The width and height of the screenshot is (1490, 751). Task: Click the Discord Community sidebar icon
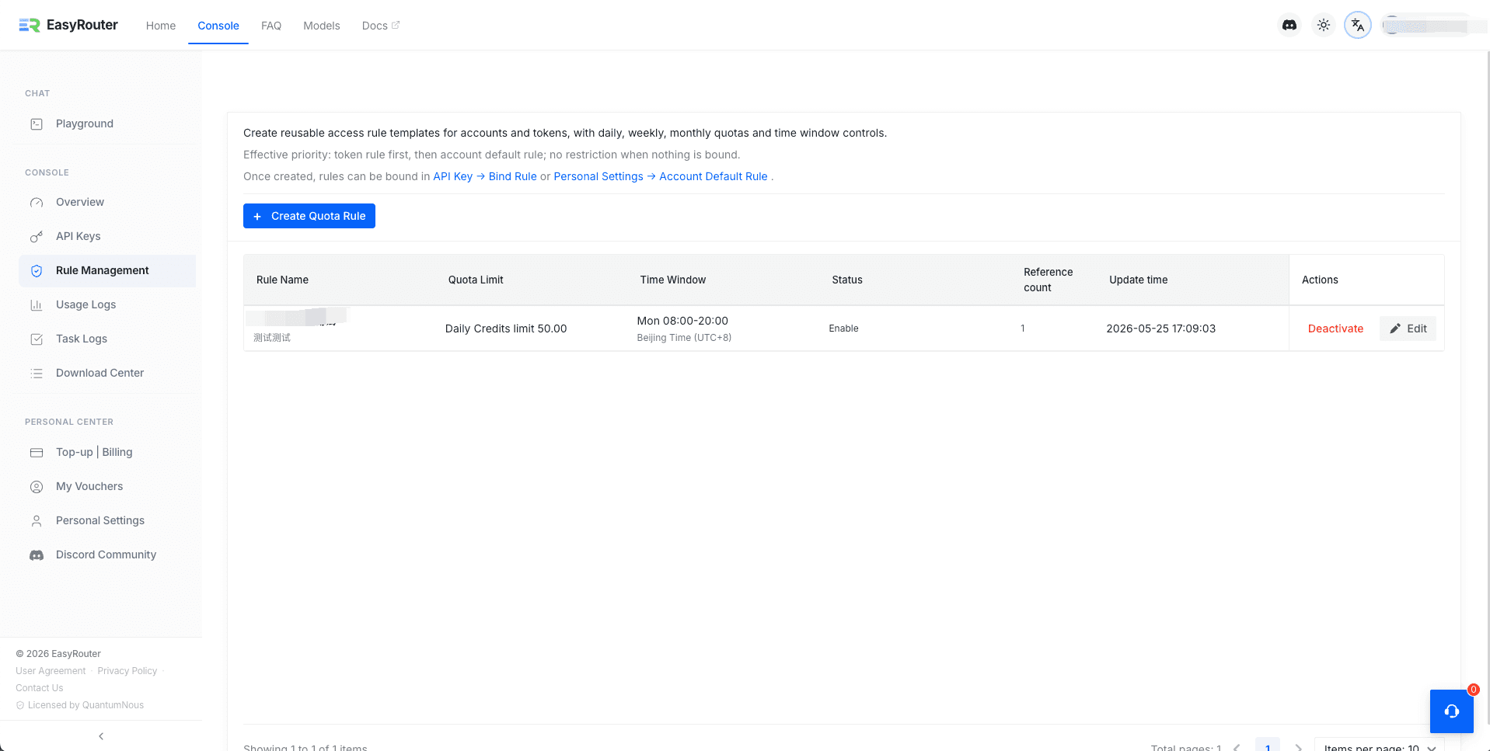[37, 555]
